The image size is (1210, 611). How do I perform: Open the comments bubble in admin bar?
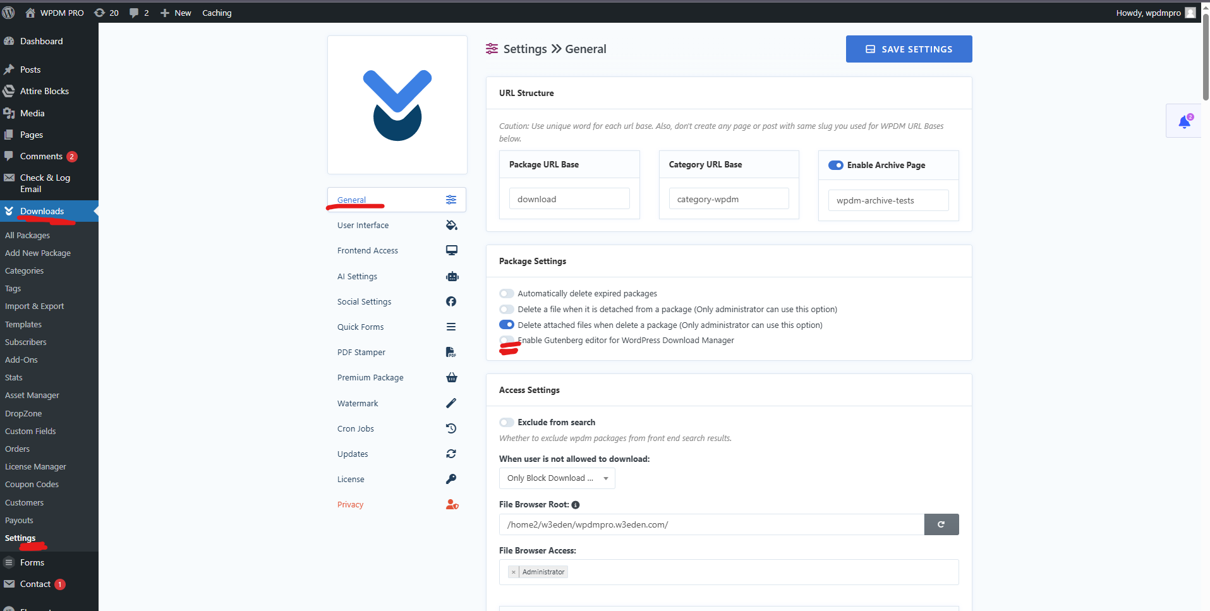click(x=139, y=13)
